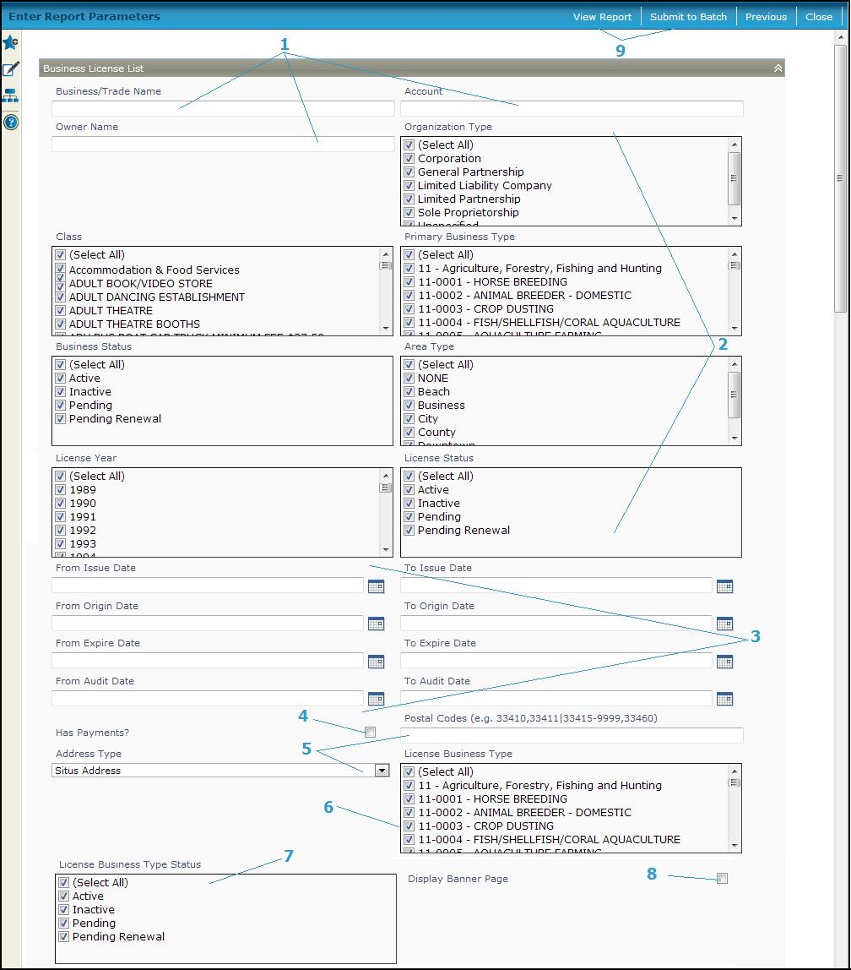Click the Owner Name field
This screenshot has width=851, height=970.
223,144
